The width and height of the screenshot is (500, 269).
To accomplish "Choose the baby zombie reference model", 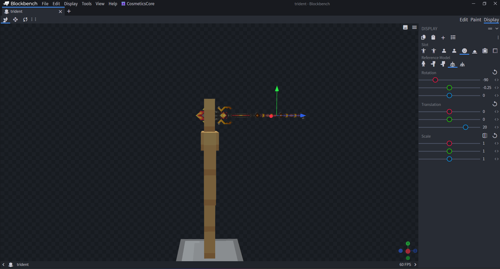I will tap(443, 64).
